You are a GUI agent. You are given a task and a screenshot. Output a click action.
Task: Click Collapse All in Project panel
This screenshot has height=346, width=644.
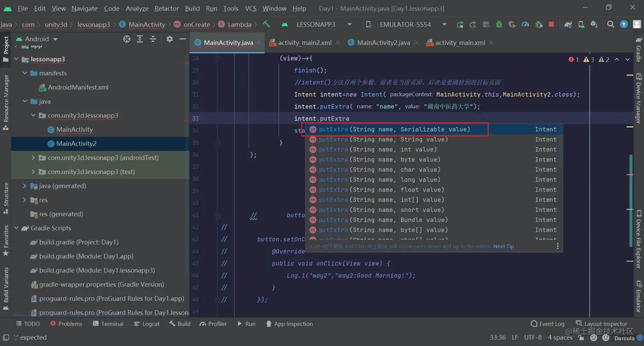pos(153,39)
